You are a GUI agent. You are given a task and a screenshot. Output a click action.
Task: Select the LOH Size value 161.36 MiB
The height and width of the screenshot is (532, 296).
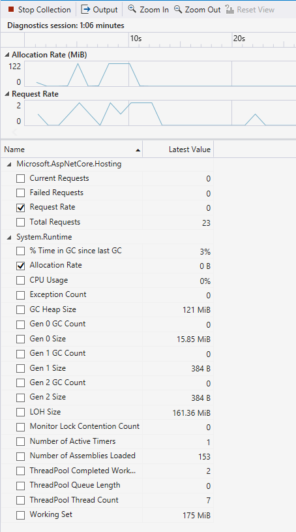coord(192,413)
